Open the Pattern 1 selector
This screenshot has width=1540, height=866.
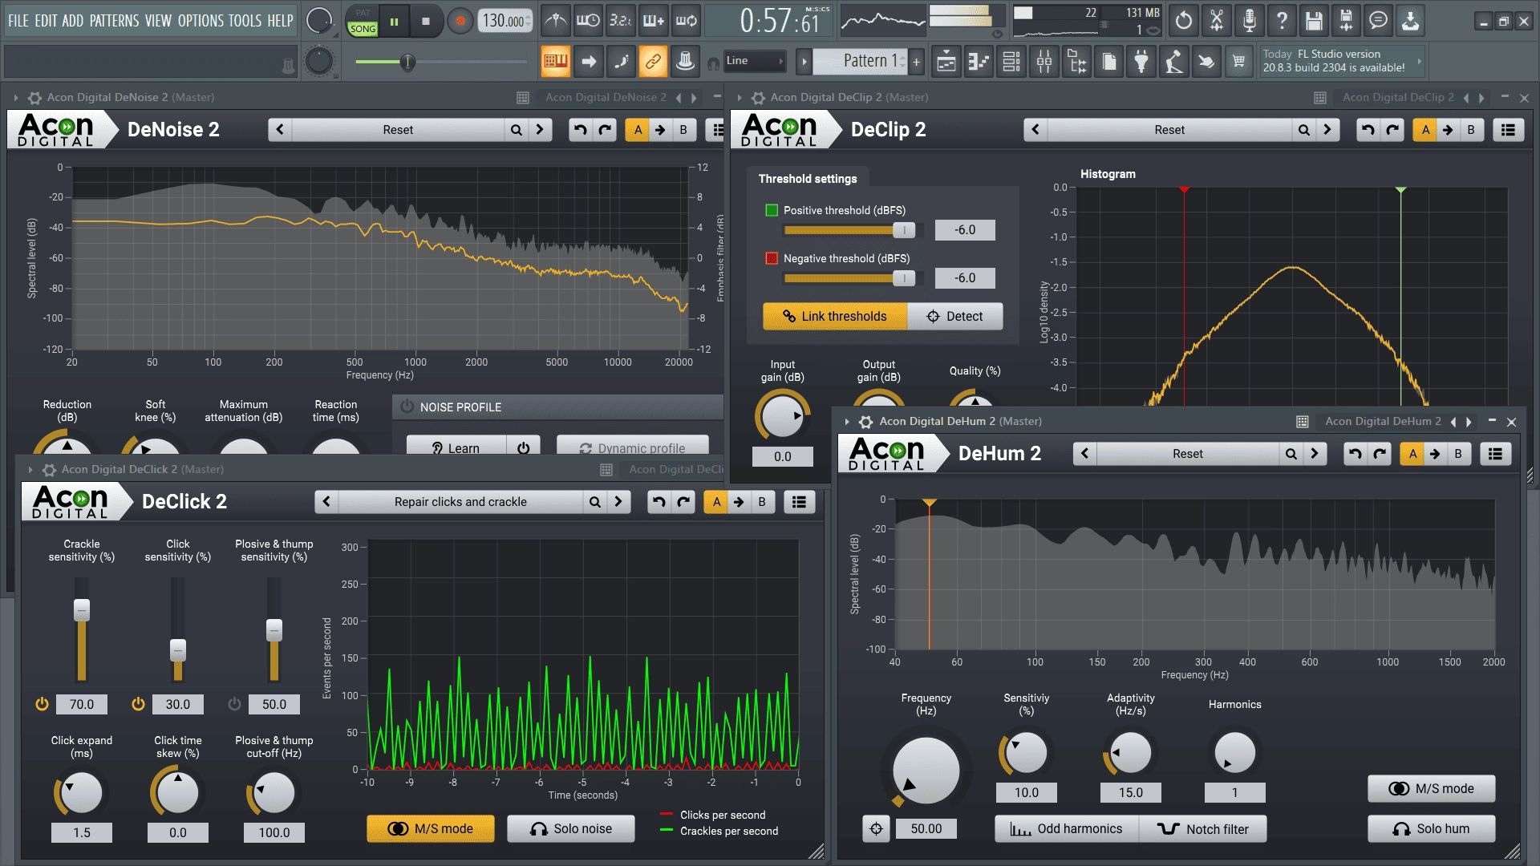click(860, 61)
